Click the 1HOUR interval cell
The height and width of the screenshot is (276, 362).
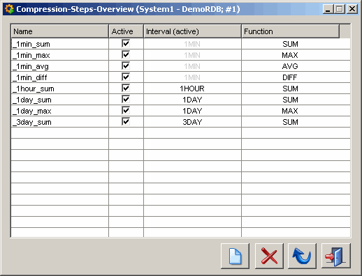[192, 89]
